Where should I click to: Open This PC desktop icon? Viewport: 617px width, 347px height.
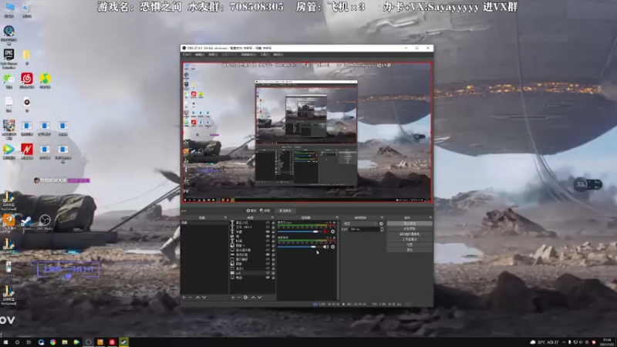8,10
